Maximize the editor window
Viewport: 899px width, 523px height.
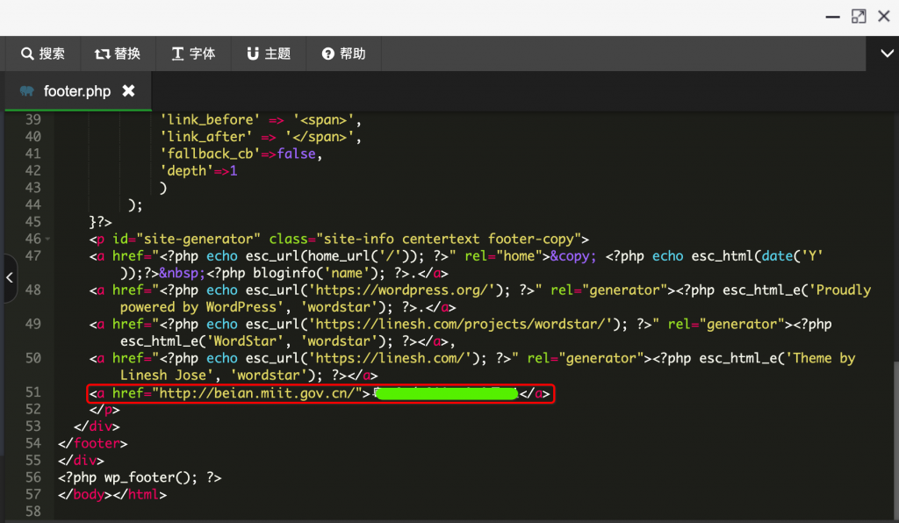coord(859,17)
